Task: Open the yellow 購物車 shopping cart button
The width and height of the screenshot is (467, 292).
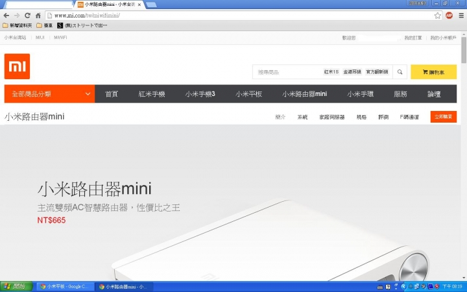Action: (x=433, y=72)
